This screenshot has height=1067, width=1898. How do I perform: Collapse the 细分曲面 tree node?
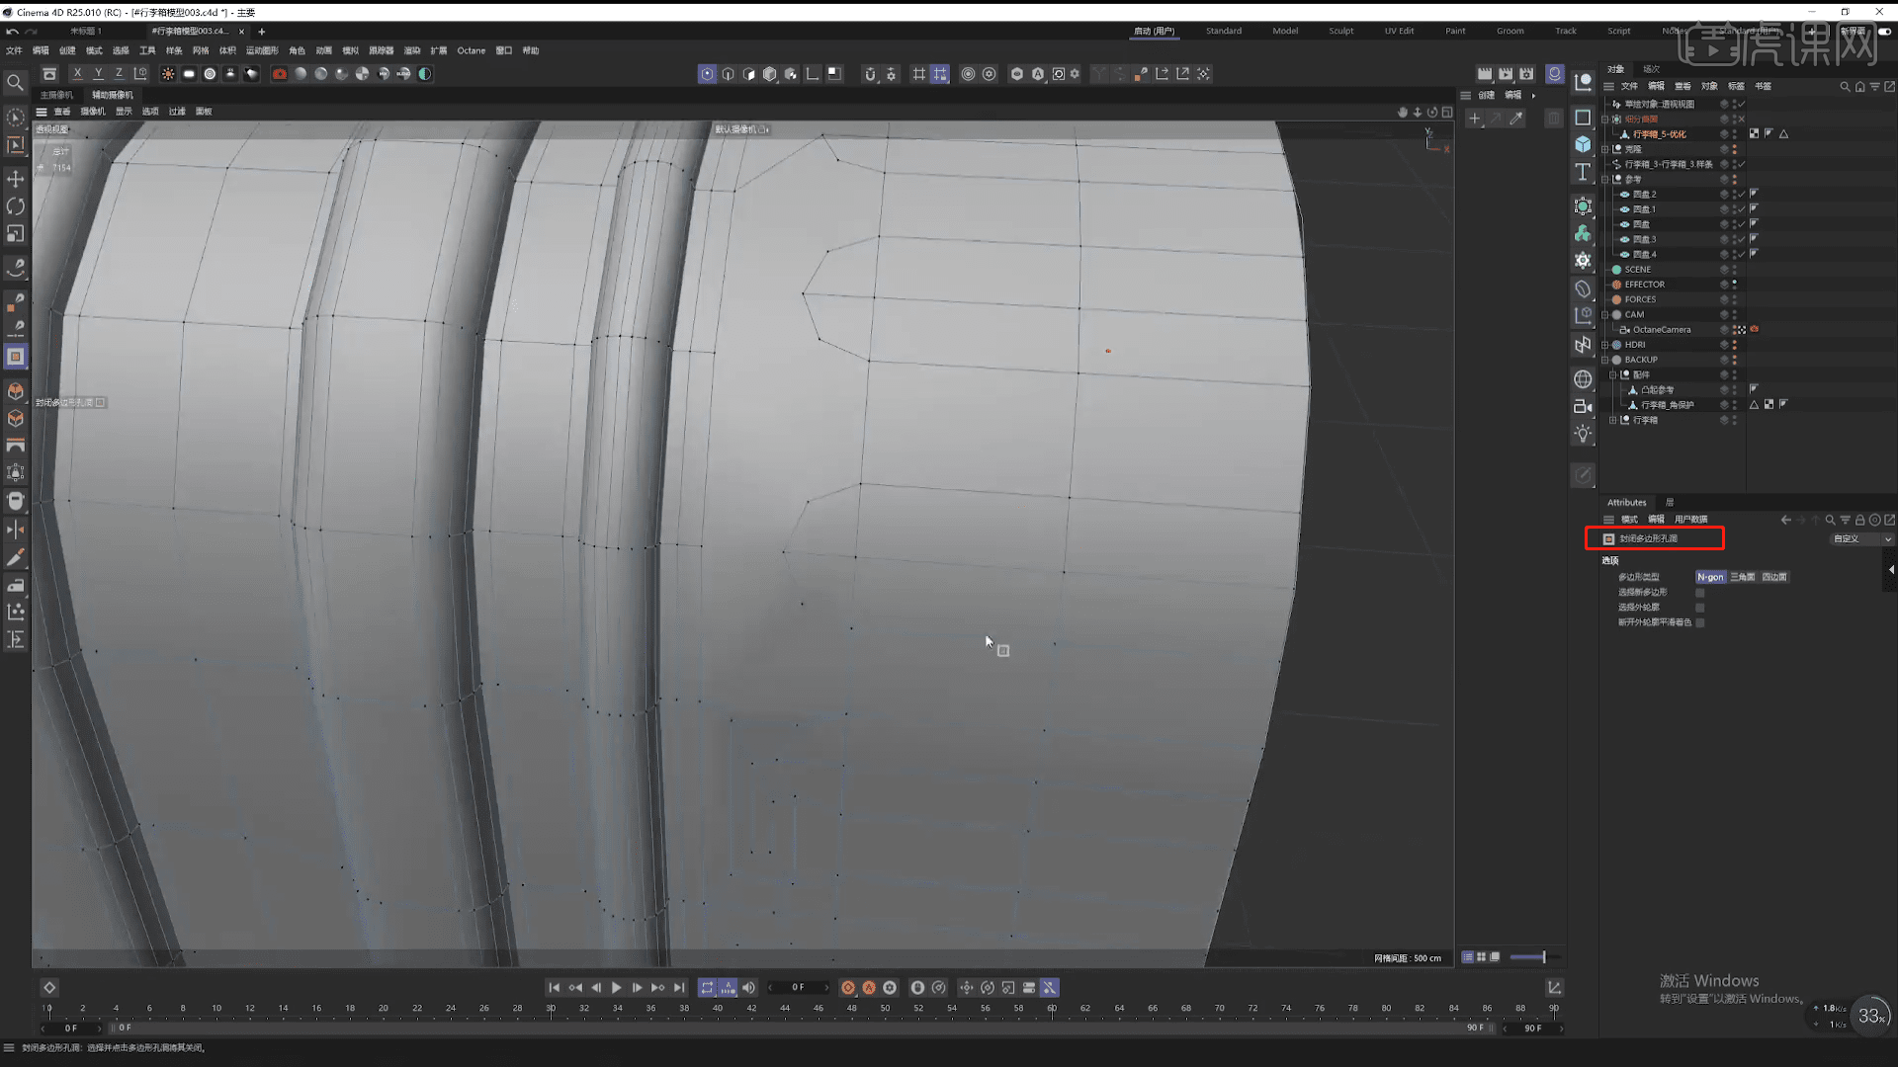click(1605, 119)
